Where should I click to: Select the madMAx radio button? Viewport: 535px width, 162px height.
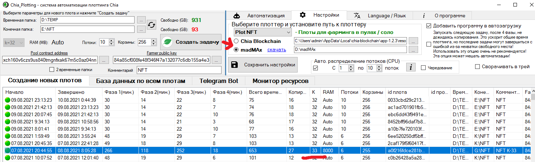coord(237,50)
